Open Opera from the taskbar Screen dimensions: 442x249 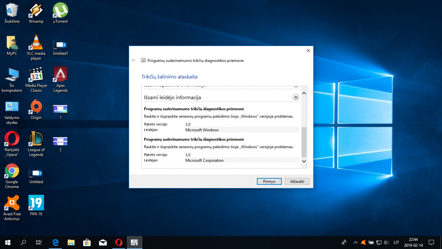(118, 242)
